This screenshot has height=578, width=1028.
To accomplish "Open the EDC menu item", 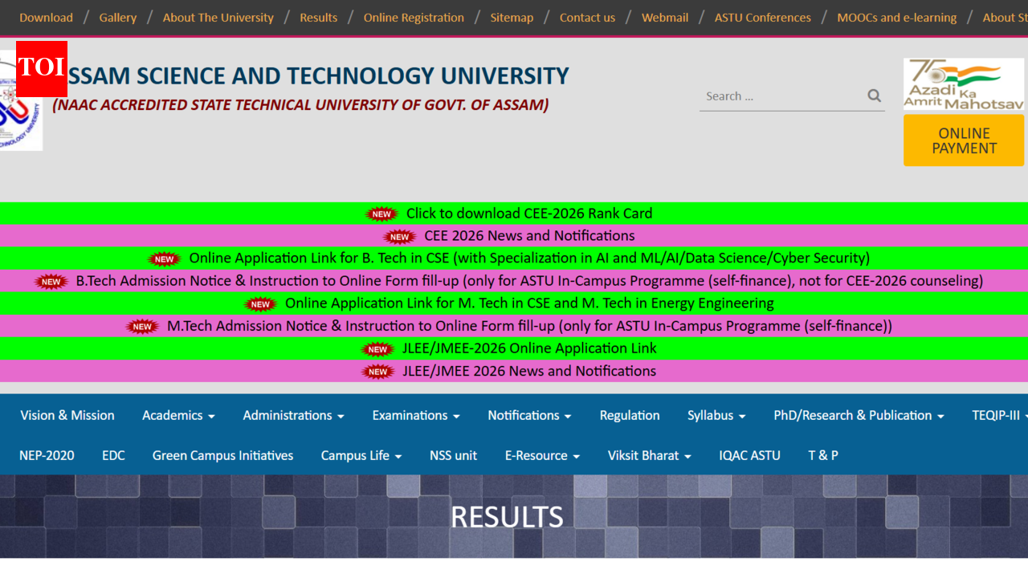I will click(x=113, y=455).
